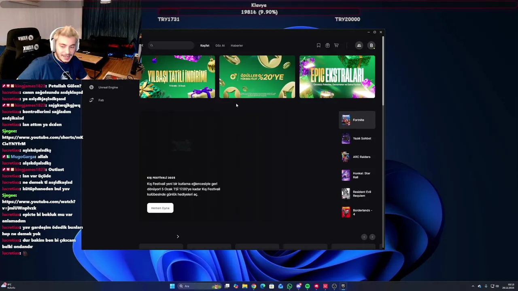Open the Epic Ekstraları banner
Image resolution: width=518 pixels, height=291 pixels.
click(x=337, y=77)
